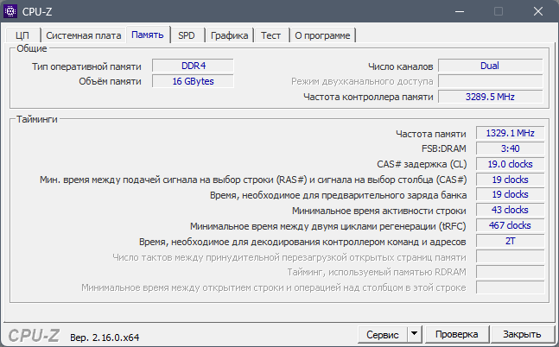Open the Системная плата tab

point(84,35)
